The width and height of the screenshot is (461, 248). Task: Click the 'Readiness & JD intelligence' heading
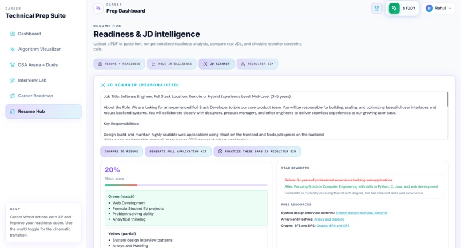tap(146, 34)
